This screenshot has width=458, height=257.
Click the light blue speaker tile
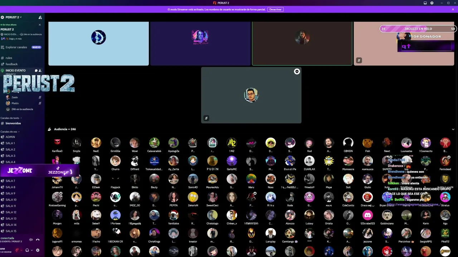coord(98,44)
